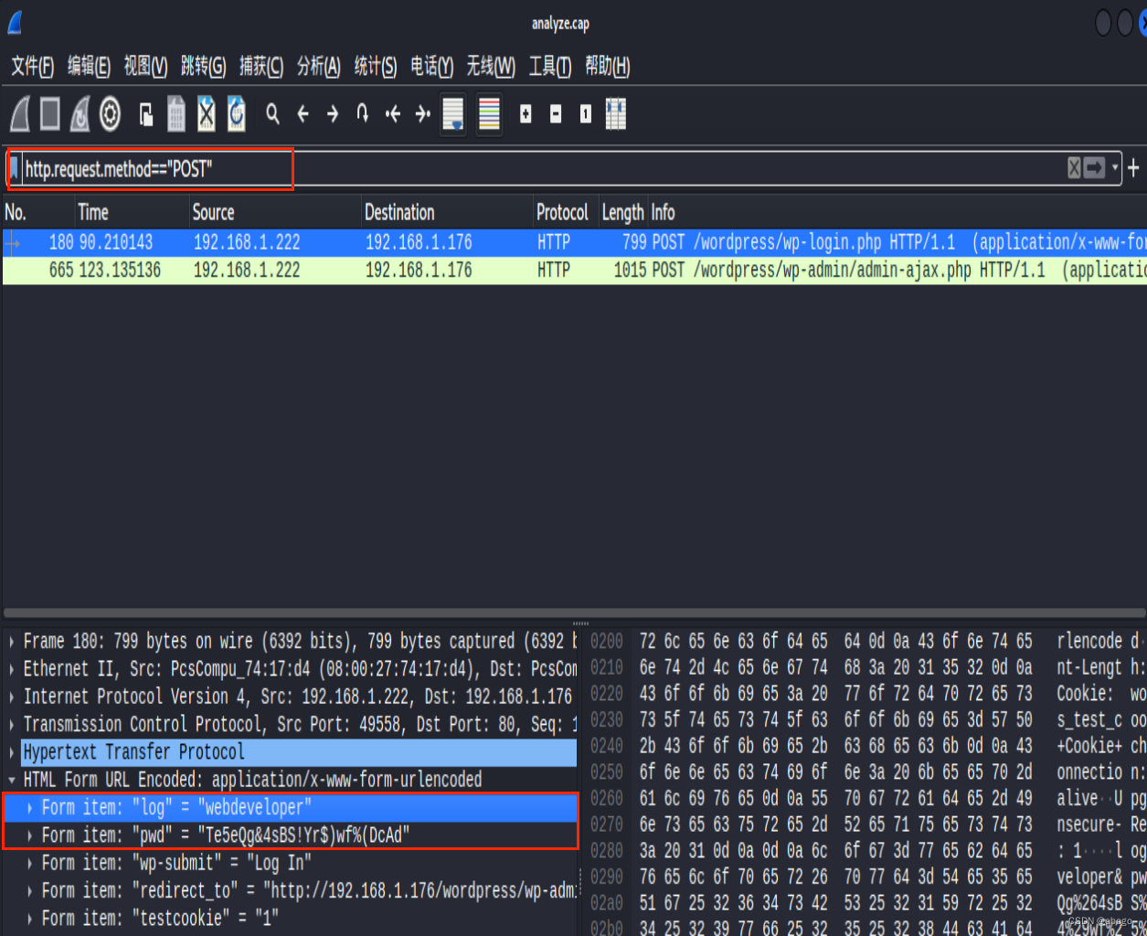
Task: Add a filter button with the plus icon
Action: click(1134, 168)
